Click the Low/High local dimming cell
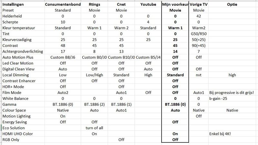Image resolution: width=258 pixels, height=145 pixels. coord(94,75)
